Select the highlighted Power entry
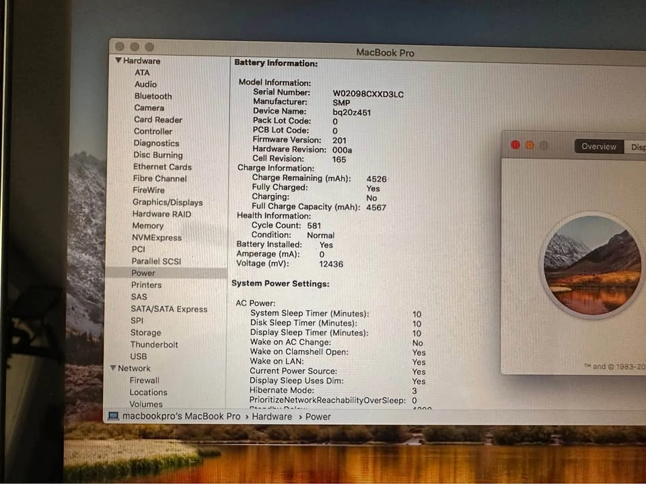Viewport: 646px width, 484px height. click(x=166, y=273)
